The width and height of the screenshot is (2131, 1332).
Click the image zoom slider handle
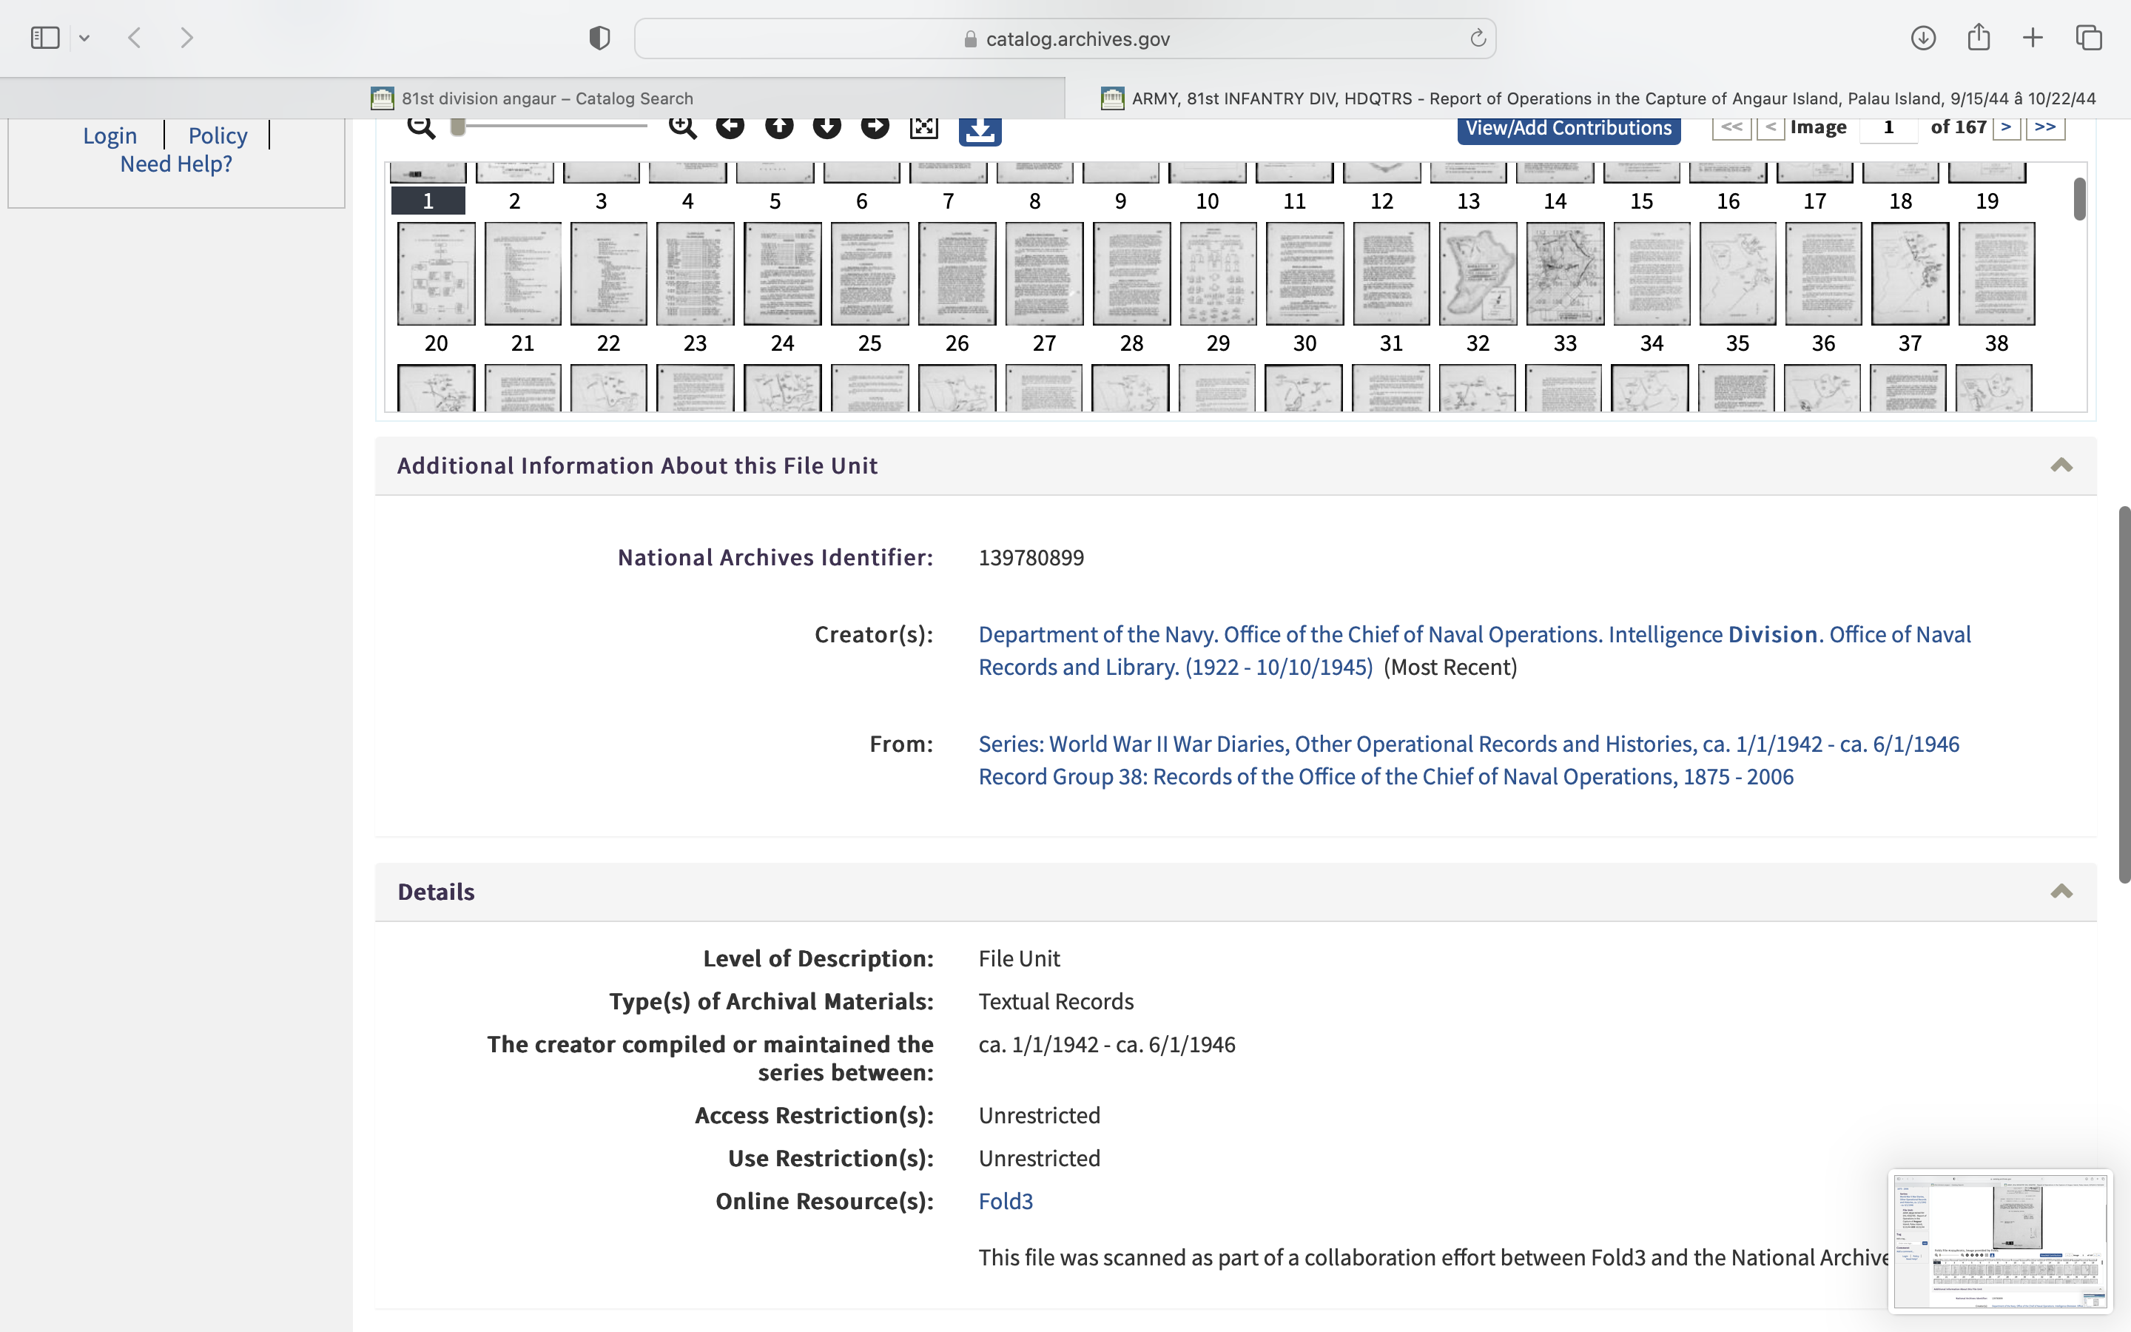[x=458, y=127]
